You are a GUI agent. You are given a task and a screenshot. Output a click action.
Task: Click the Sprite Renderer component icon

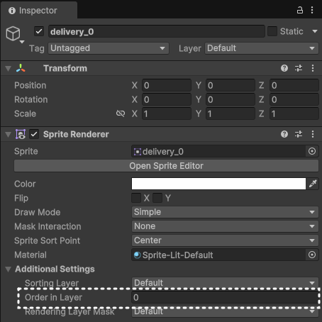coord(21,134)
